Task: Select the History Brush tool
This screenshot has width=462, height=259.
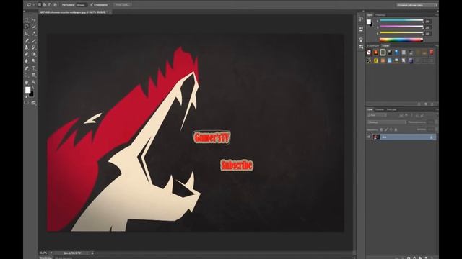Action: pos(34,47)
